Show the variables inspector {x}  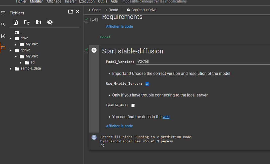(x=3, y=36)
